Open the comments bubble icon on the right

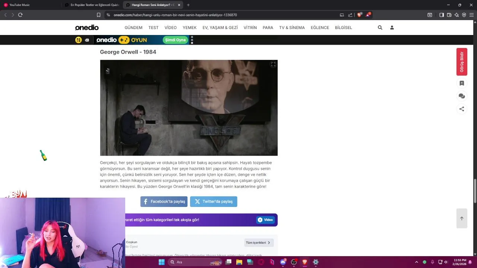tap(462, 96)
